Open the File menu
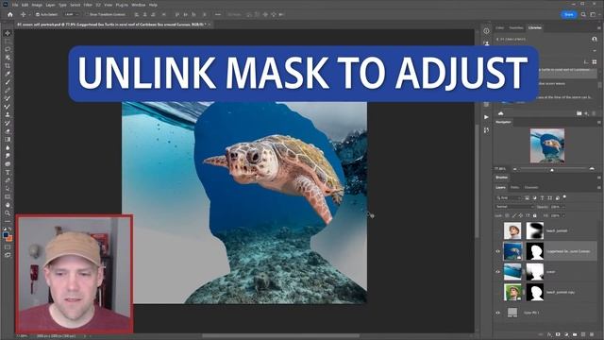Image resolution: width=604 pixels, height=340 pixels. coord(15,5)
